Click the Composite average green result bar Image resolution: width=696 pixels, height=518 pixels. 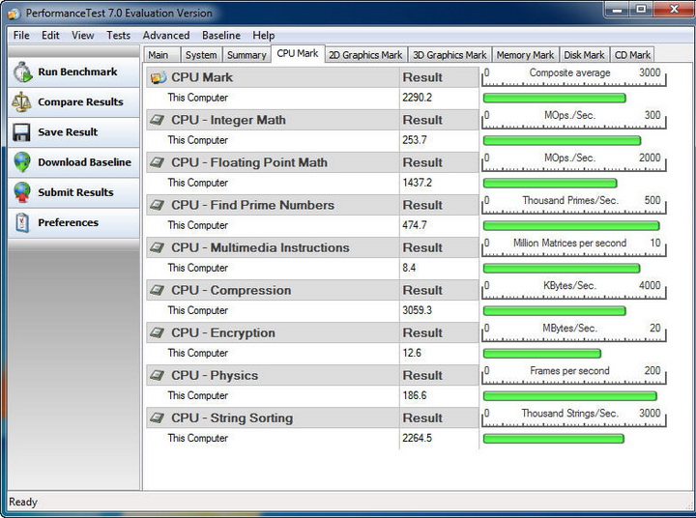tap(555, 99)
